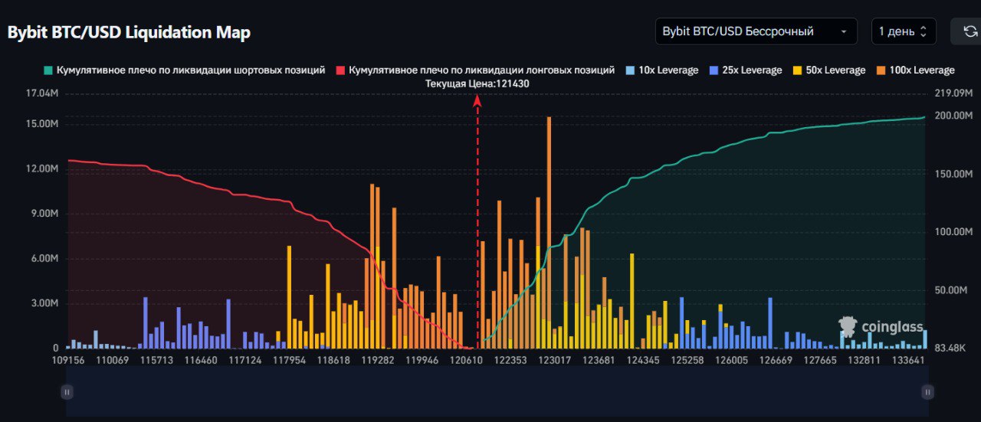Image resolution: width=981 pixels, height=422 pixels.
Task: Click the up-down arrows in the 1 день selector
Action: [x=924, y=31]
